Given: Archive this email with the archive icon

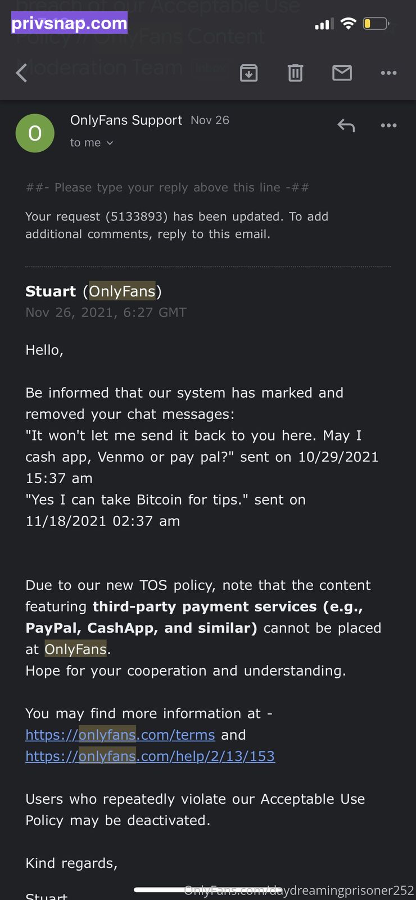Looking at the screenshot, I should [x=248, y=73].
